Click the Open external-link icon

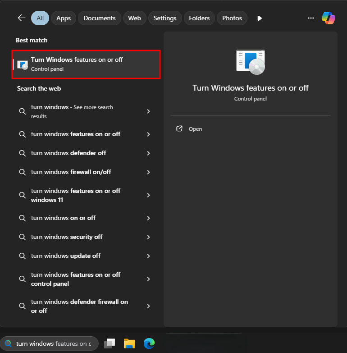179,129
